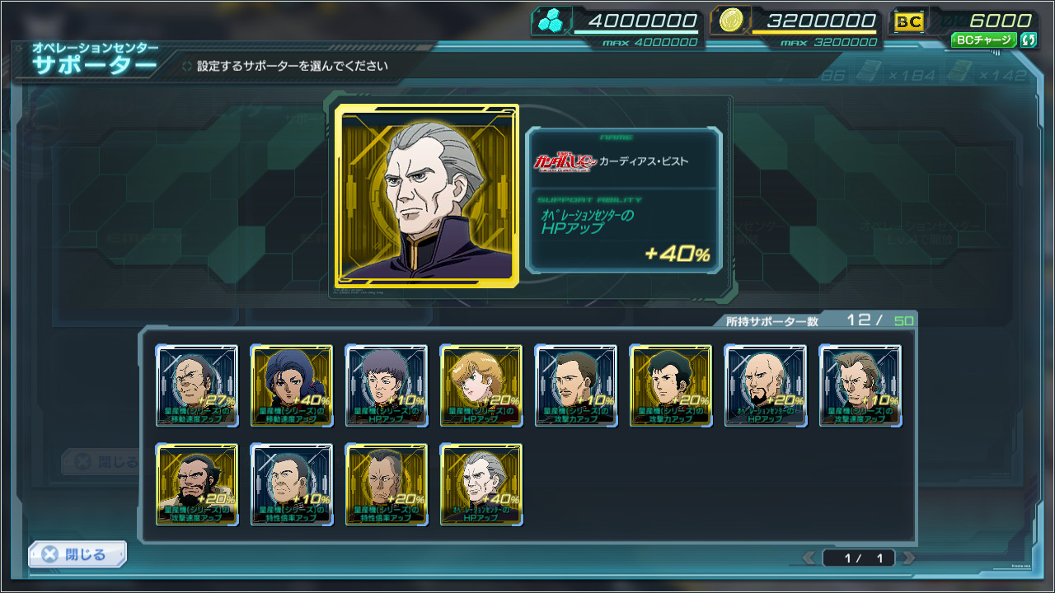Click the cyan hexagon resource icon

[x=550, y=22]
